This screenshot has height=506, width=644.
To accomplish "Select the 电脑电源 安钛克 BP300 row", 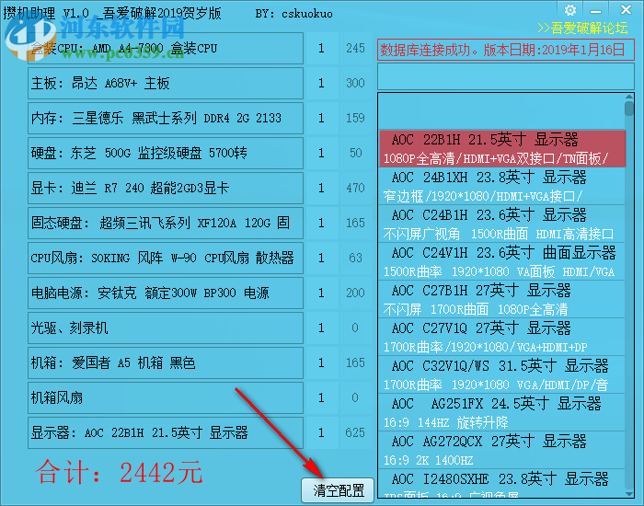I will pyautogui.click(x=166, y=293).
